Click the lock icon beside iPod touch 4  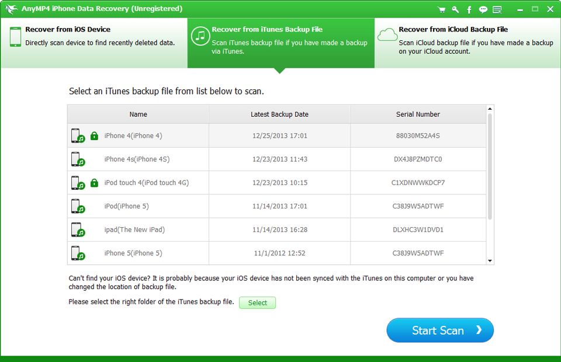pyautogui.click(x=94, y=183)
